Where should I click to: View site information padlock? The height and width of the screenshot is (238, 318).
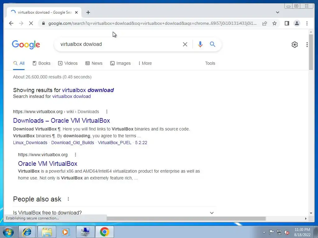tap(43, 23)
